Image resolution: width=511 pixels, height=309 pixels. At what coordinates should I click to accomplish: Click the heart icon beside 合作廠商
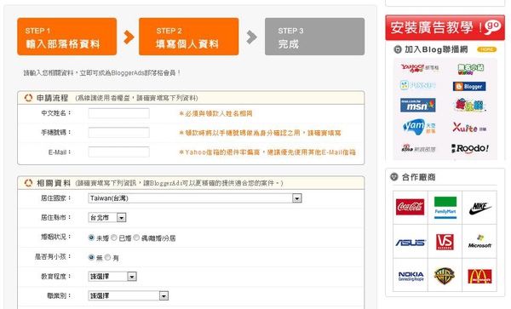(x=394, y=177)
